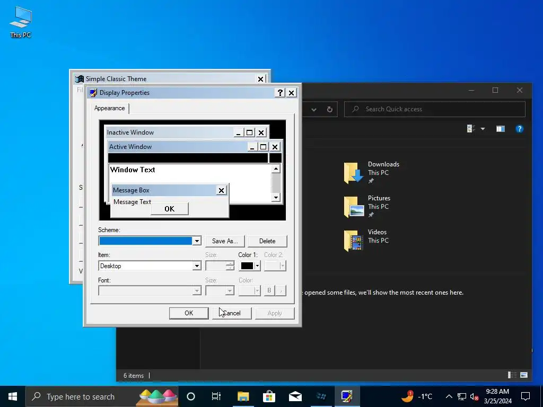Toggle the Italic font button
543x407 pixels.
coord(281,291)
